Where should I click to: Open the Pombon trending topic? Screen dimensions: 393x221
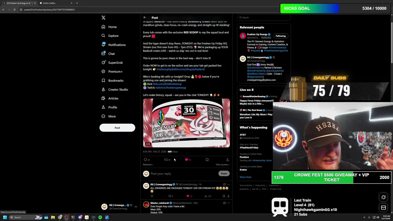tap(244, 157)
